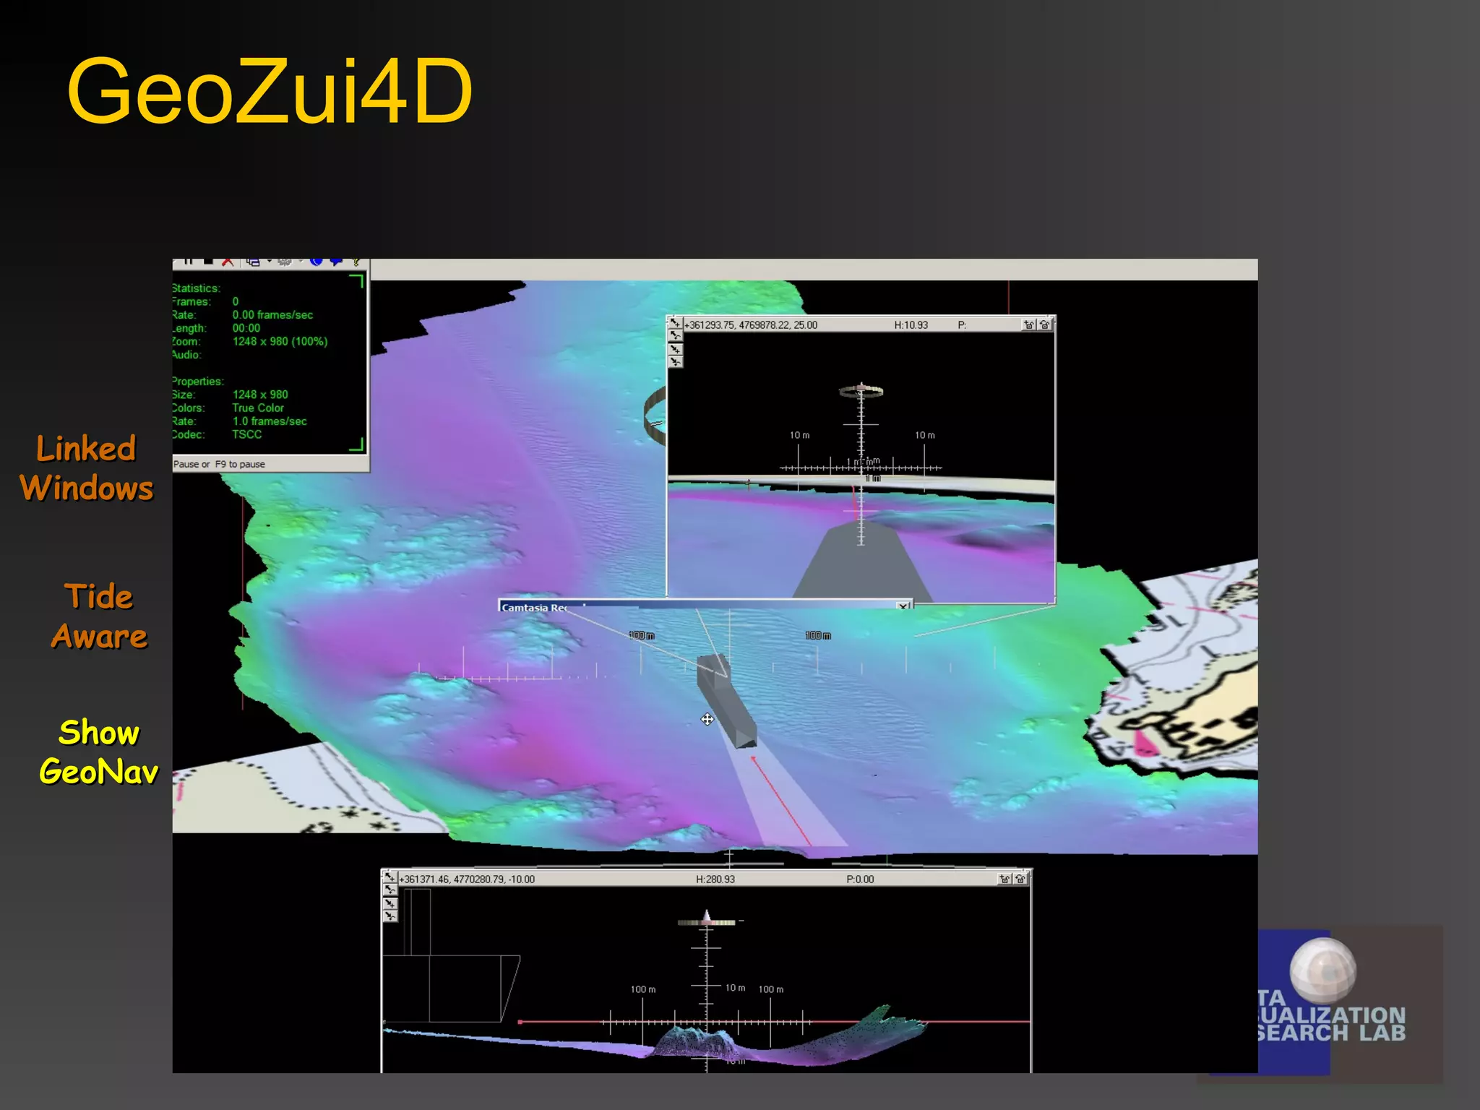Click the plus-lock icon in upper linked window header

pyautogui.click(x=1029, y=325)
